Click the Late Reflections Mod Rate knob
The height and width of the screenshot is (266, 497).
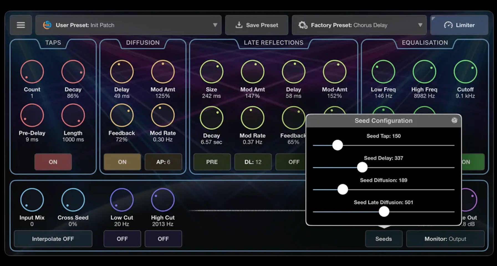(x=253, y=118)
